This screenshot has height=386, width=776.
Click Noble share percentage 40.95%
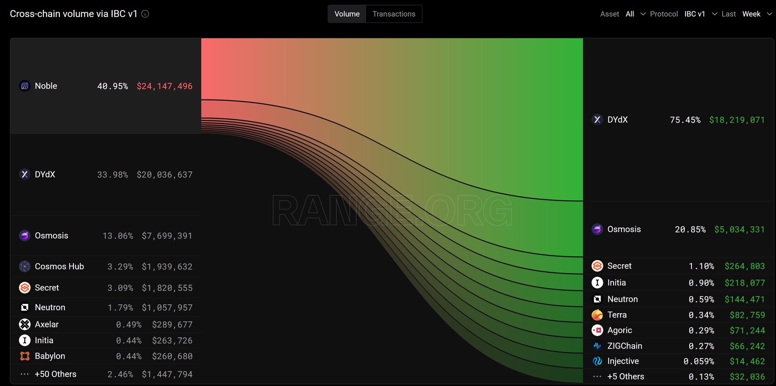coord(113,86)
